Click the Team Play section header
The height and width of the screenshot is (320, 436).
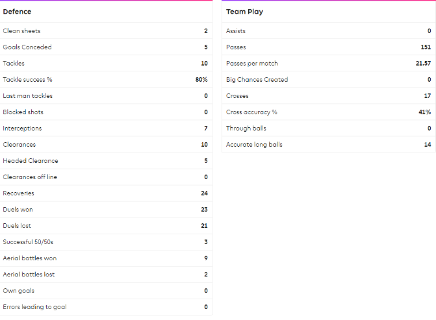(244, 12)
